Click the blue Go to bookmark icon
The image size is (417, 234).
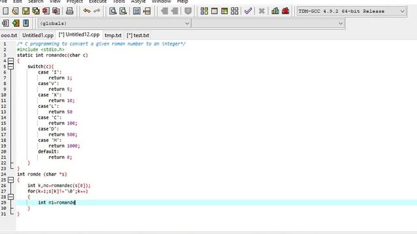(x=26, y=23)
